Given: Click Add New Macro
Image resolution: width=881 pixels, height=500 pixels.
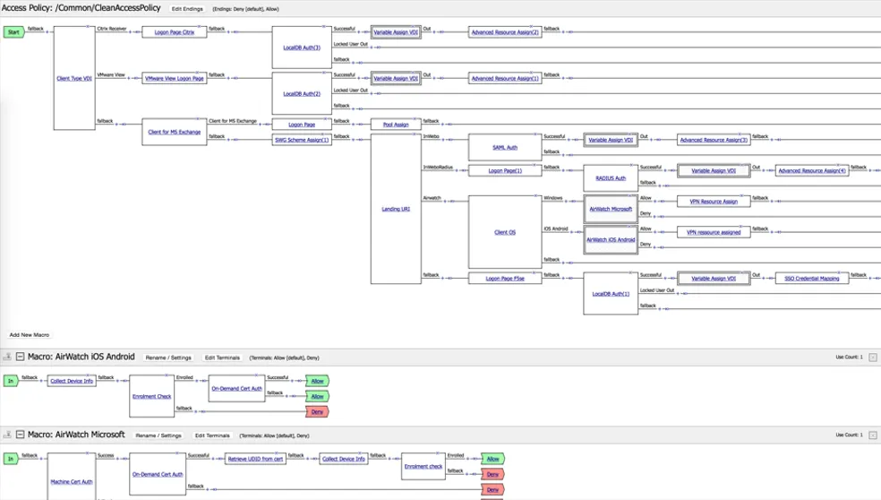Looking at the screenshot, I should 30,334.
